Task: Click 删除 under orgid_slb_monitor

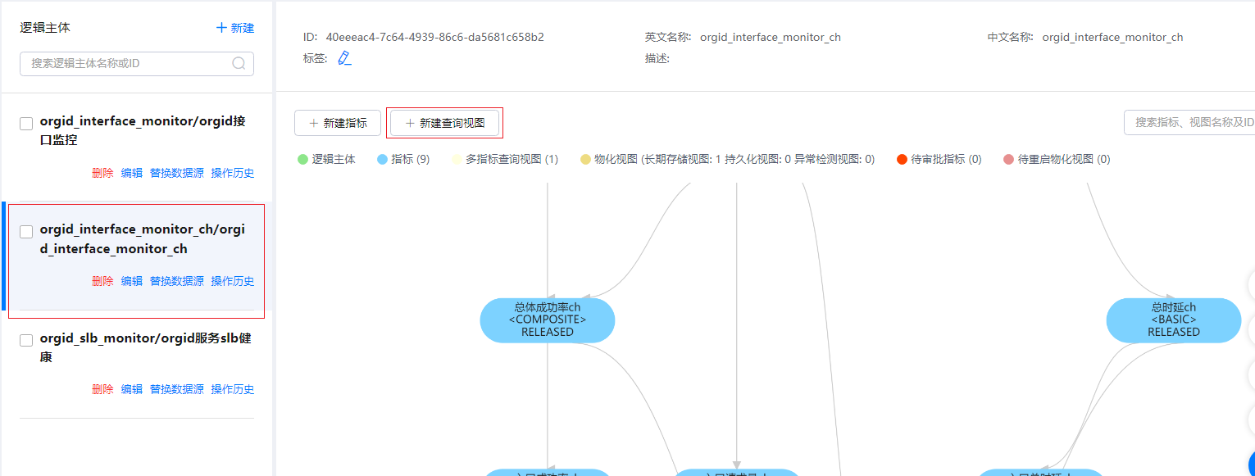Action: [102, 389]
